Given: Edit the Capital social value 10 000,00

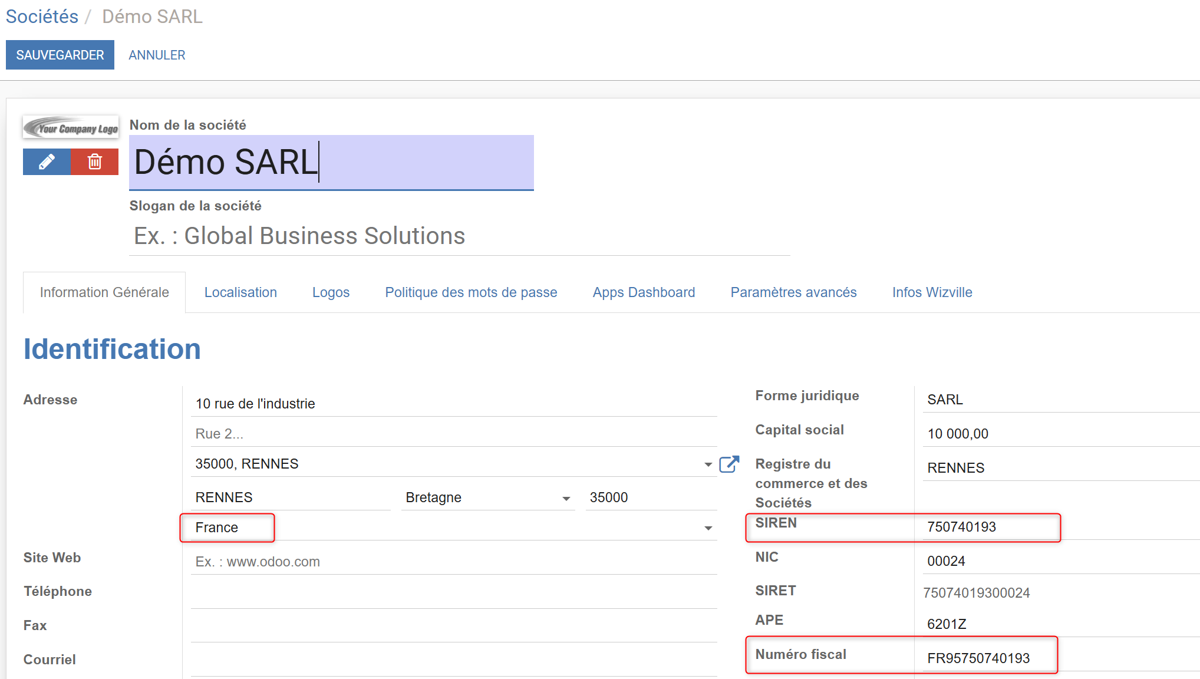Looking at the screenshot, I should click(x=1061, y=434).
